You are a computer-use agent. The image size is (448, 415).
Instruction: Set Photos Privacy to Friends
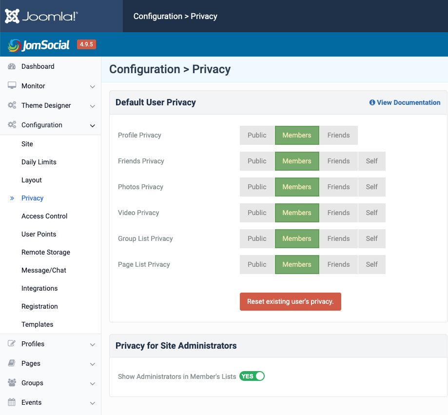point(338,187)
